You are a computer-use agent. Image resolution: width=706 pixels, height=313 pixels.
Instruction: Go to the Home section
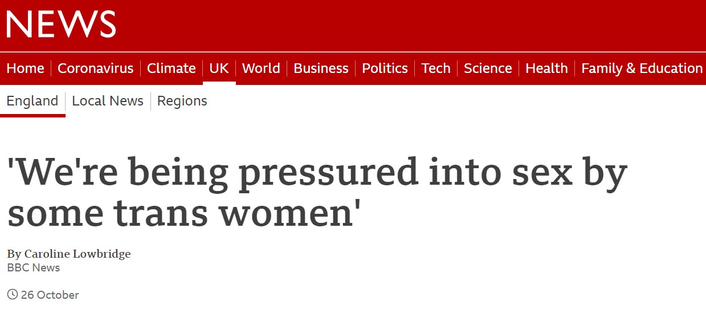[x=25, y=68]
